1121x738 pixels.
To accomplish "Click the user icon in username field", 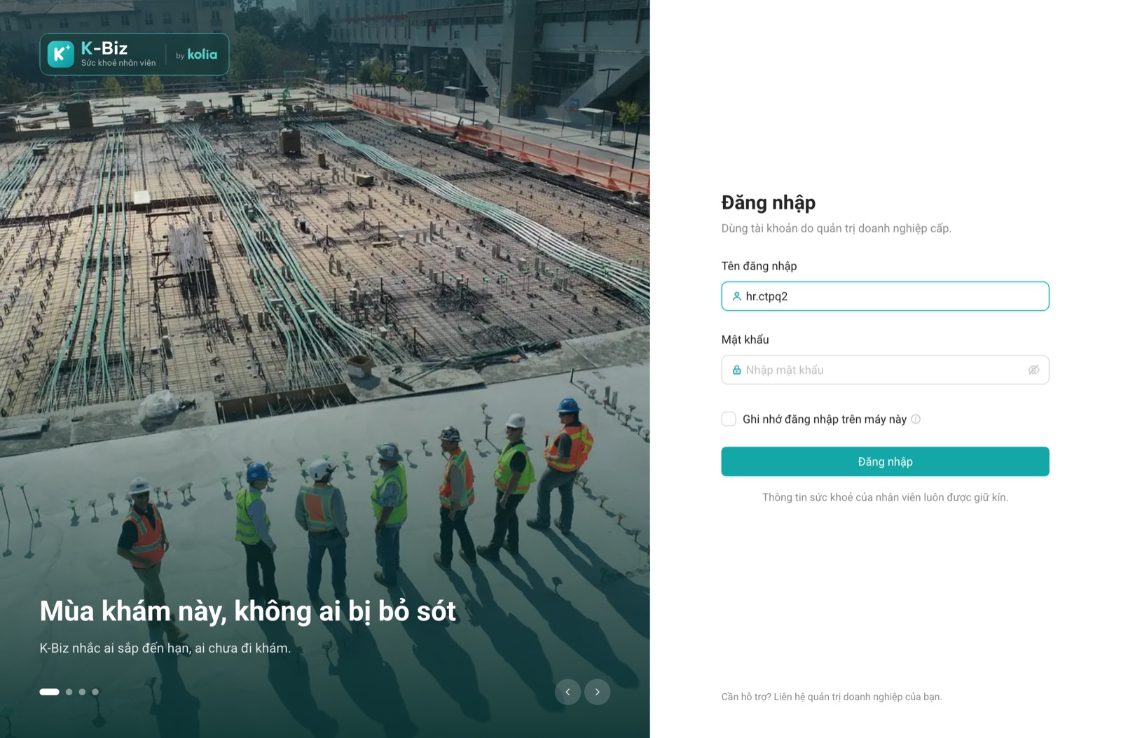I will coord(736,296).
